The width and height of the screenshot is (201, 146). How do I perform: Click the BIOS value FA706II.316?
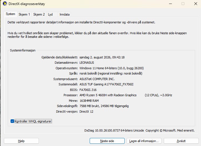[x=88, y=90]
